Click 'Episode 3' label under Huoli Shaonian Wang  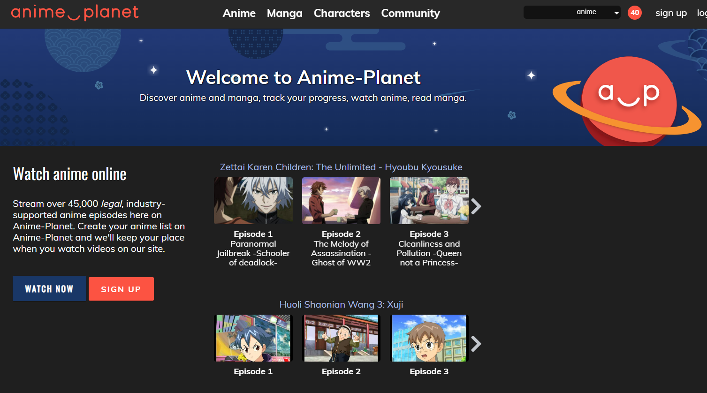pyautogui.click(x=429, y=371)
